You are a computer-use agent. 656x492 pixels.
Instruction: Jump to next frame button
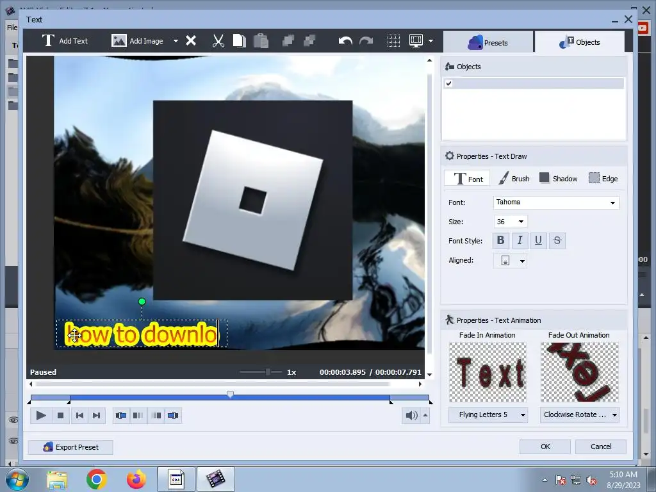[96, 415]
